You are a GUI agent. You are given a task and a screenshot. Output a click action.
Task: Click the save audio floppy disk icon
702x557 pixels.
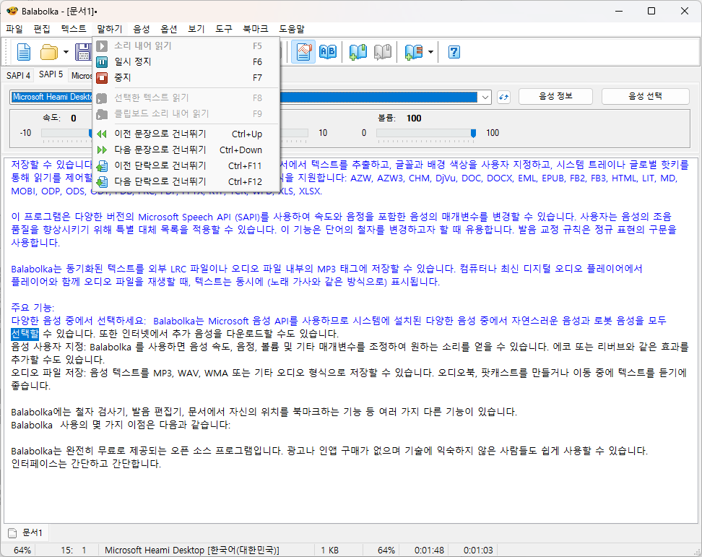(83, 52)
